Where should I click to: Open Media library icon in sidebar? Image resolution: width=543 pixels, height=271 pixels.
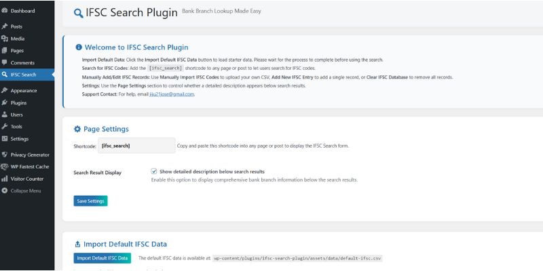pyautogui.click(x=5, y=39)
